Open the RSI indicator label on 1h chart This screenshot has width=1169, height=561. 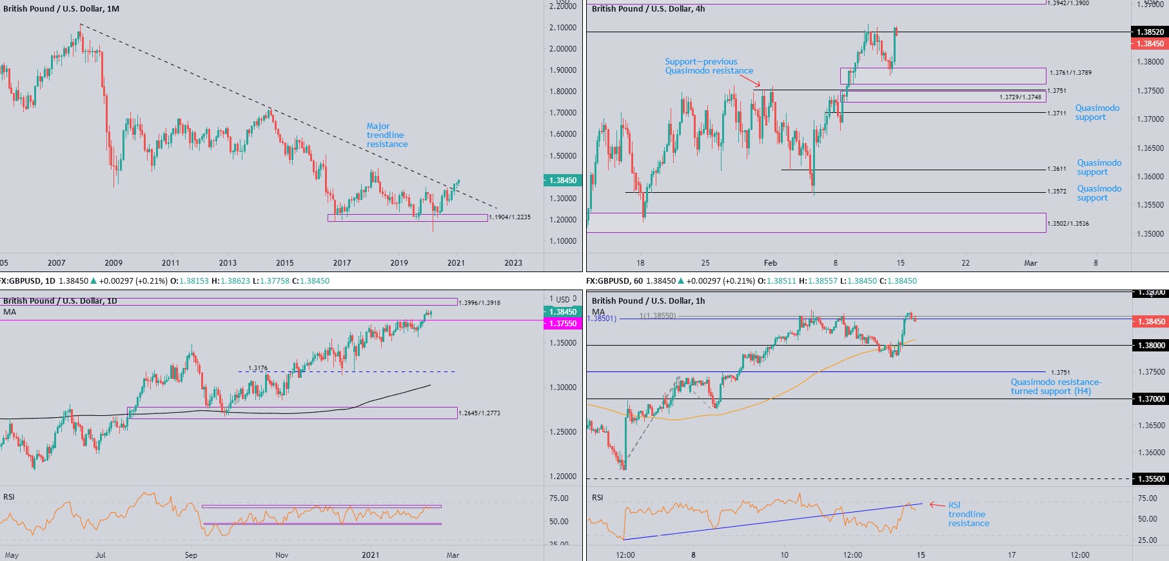pos(598,498)
